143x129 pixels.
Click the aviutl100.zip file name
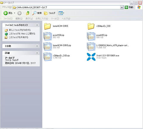pos(58,35)
